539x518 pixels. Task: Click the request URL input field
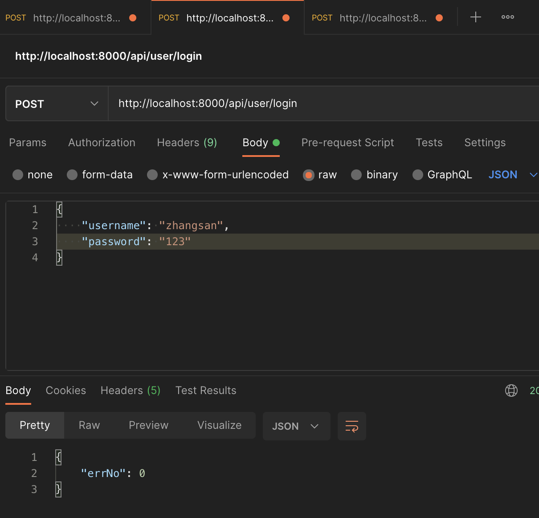pos(321,103)
